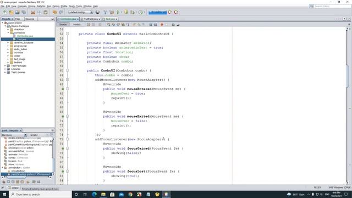This screenshot has width=352, height=198.
Task: Click the find selection magnifier editor icon
Action: (109, 24)
